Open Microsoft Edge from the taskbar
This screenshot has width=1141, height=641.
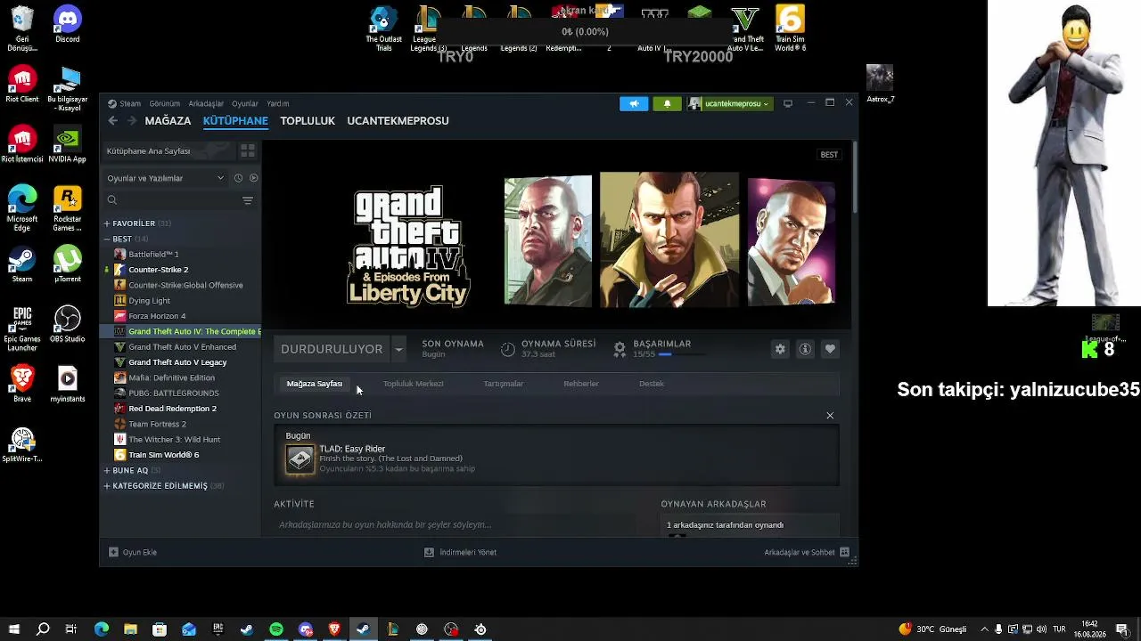point(102,629)
